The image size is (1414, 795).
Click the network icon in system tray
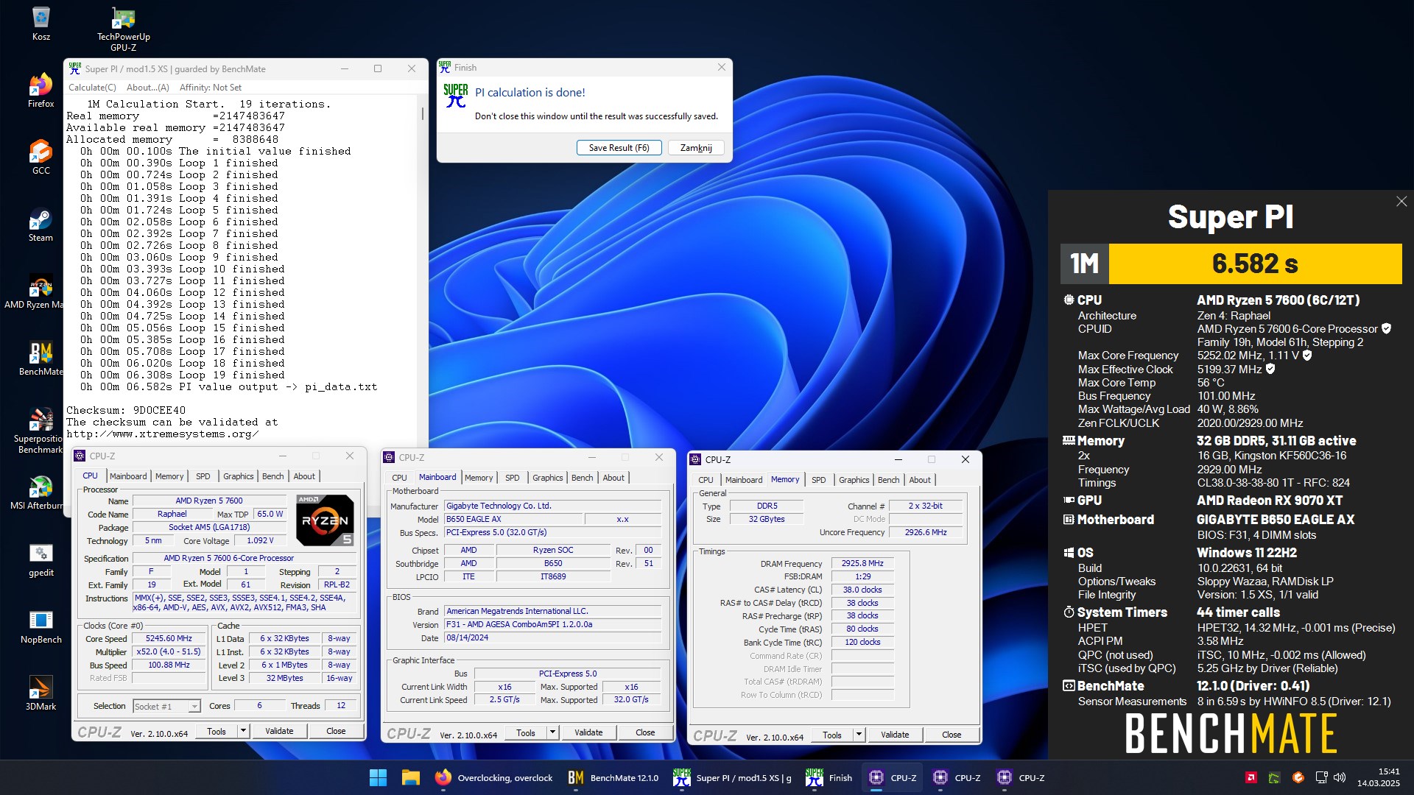pos(1321,777)
